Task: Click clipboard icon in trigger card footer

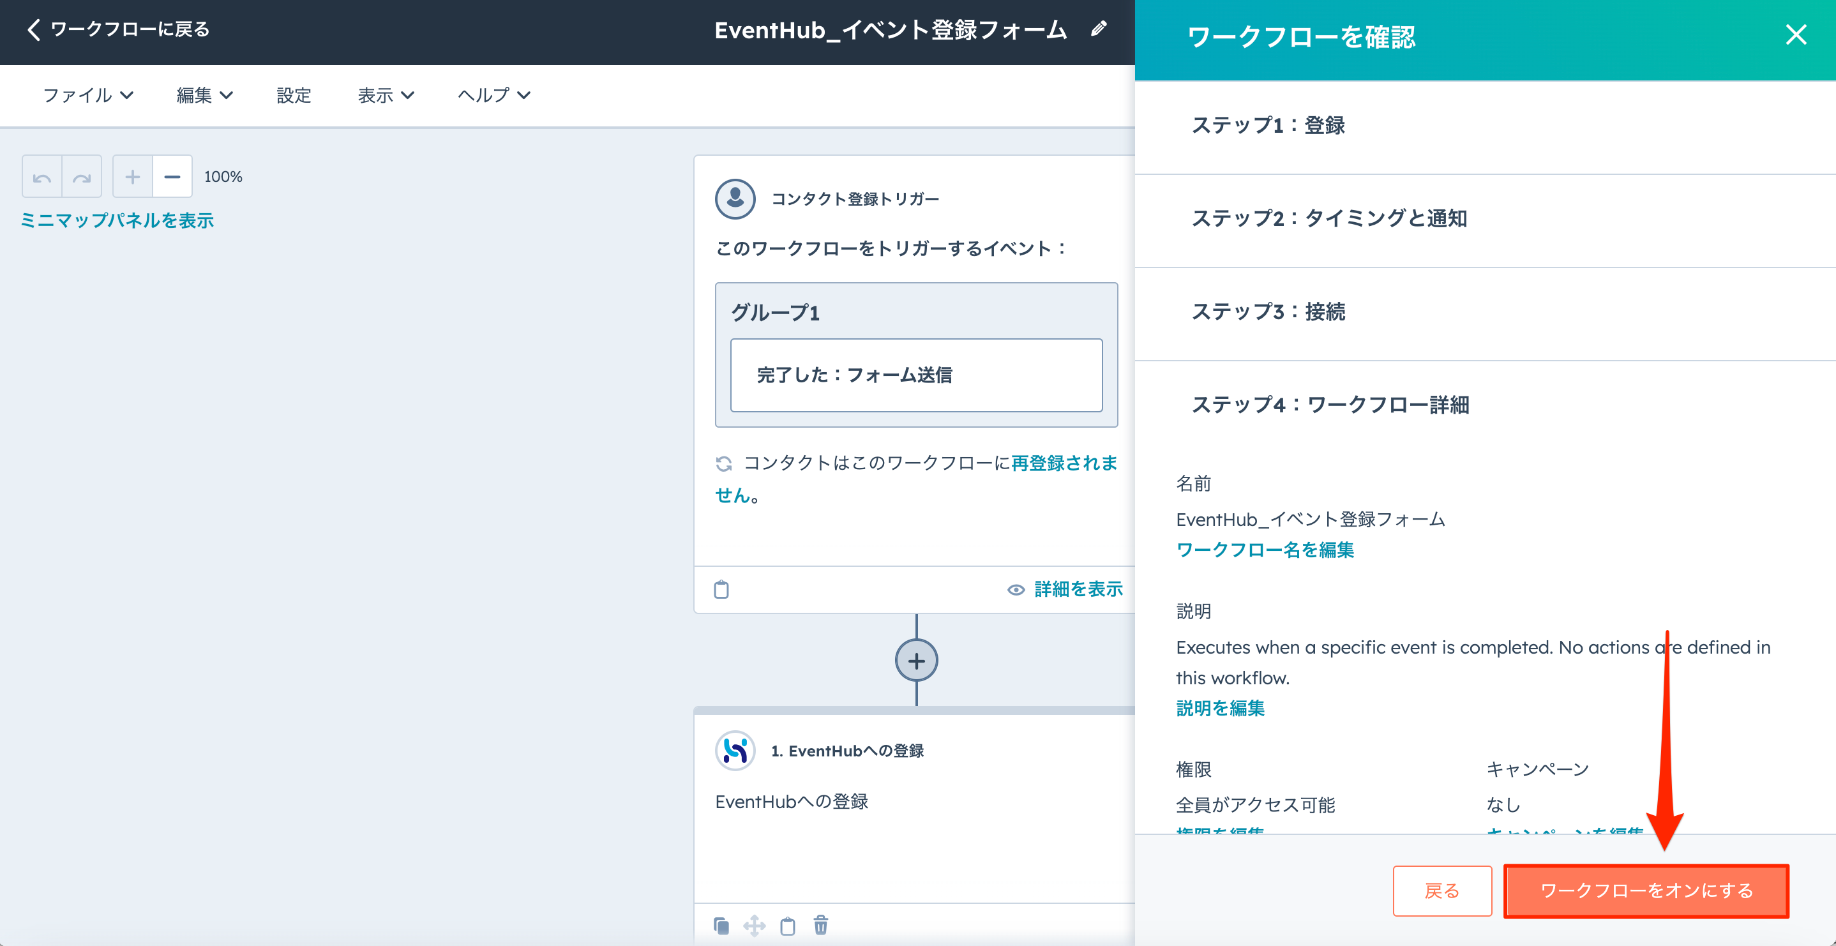Action: 721,590
